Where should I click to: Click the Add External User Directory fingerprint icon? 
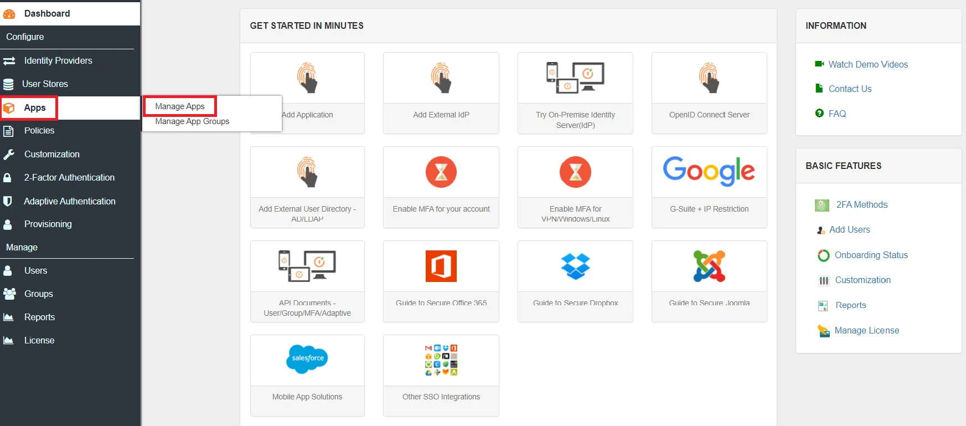tap(307, 172)
